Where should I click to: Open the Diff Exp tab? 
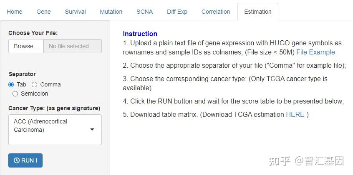(177, 12)
